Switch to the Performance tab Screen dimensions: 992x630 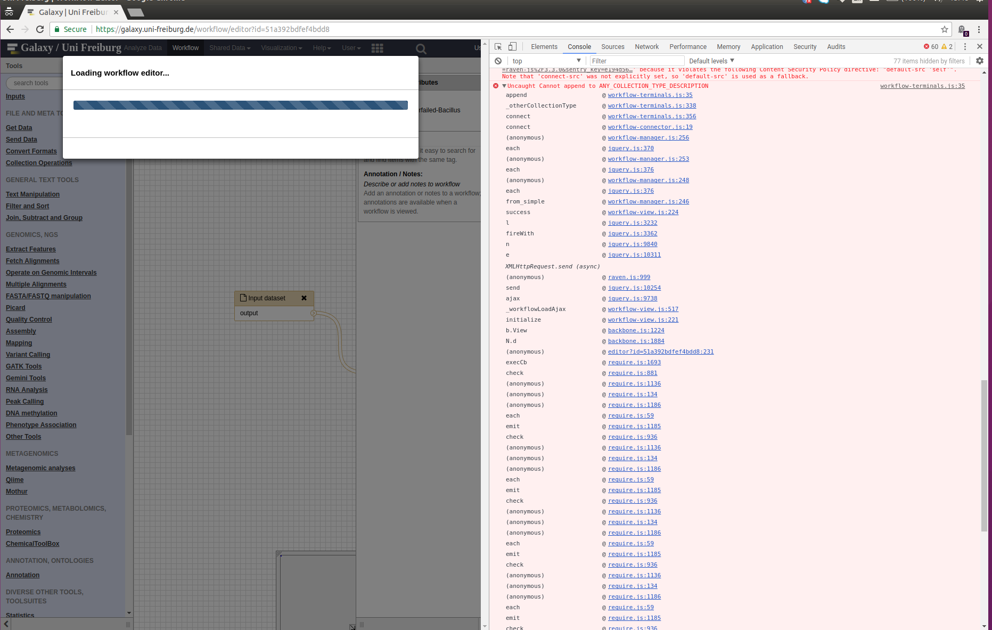[x=688, y=47]
